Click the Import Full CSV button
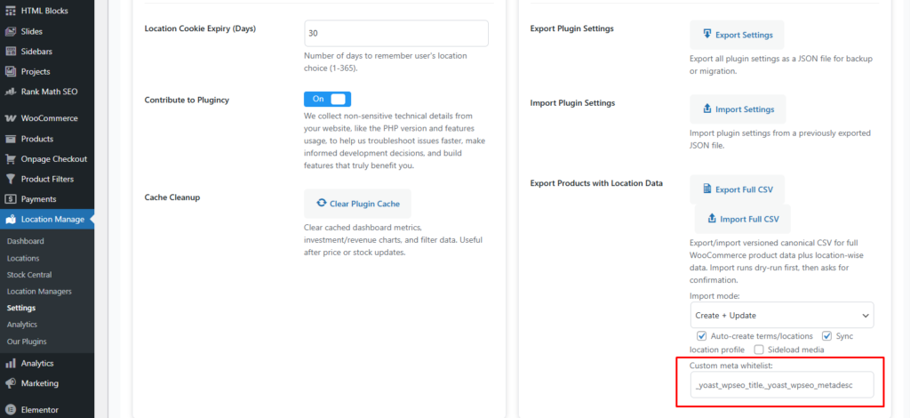Screen dimensions: 910x418 [x=742, y=219]
